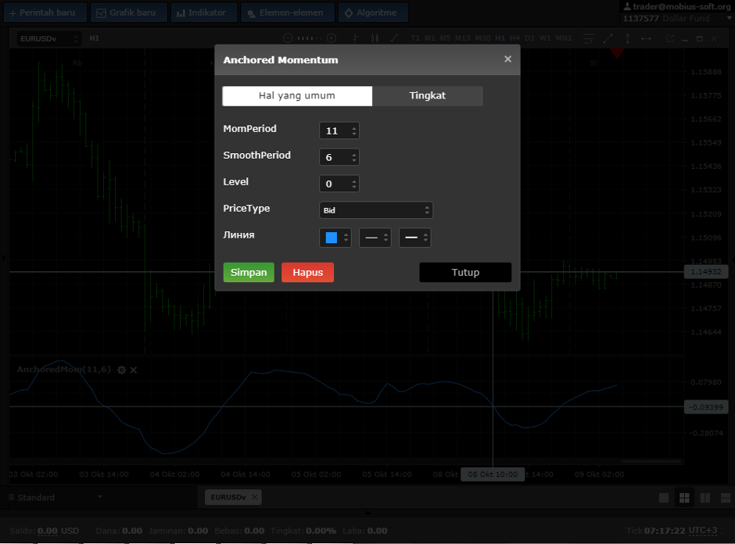Open the PriceType Bid dropdown
735x544 pixels.
376,210
